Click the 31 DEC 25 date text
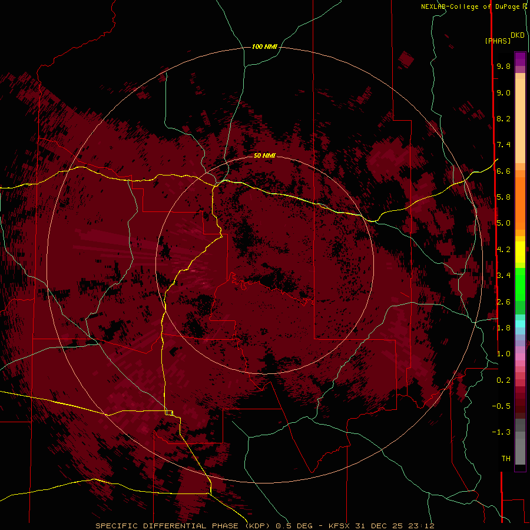The height and width of the screenshot is (530, 530). pyautogui.click(x=380, y=526)
